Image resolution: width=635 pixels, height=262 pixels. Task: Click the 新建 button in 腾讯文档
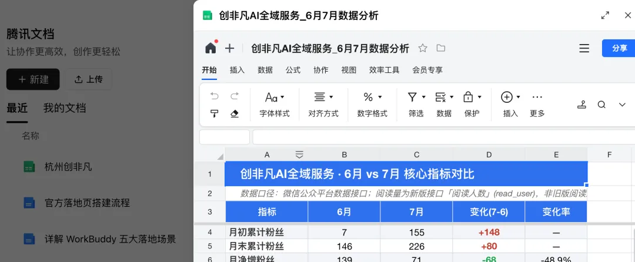33,79
